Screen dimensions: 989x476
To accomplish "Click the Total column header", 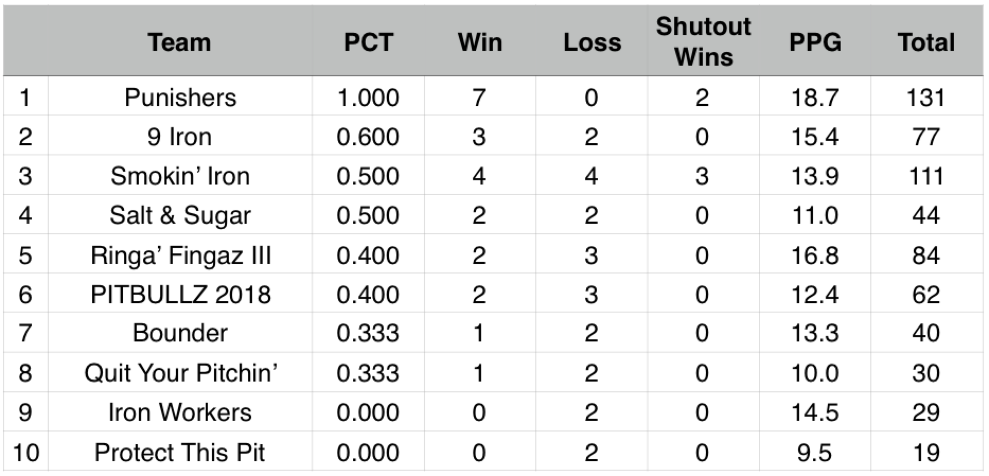I will click(926, 42).
